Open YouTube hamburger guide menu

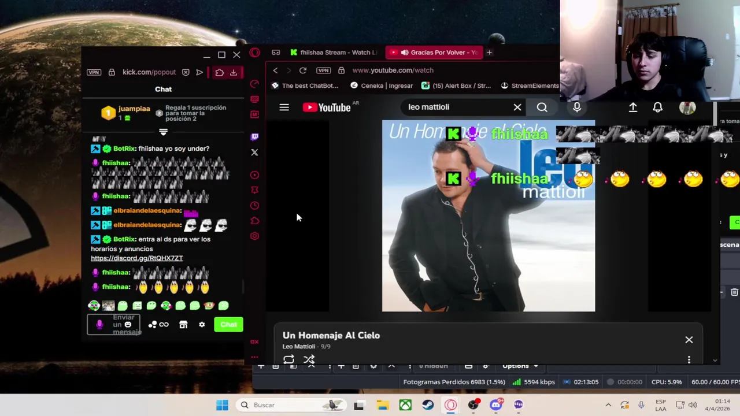tap(284, 107)
